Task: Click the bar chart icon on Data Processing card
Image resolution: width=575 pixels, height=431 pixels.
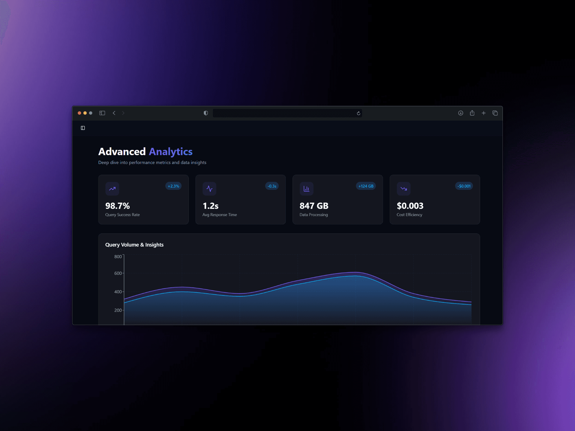Action: pos(306,189)
